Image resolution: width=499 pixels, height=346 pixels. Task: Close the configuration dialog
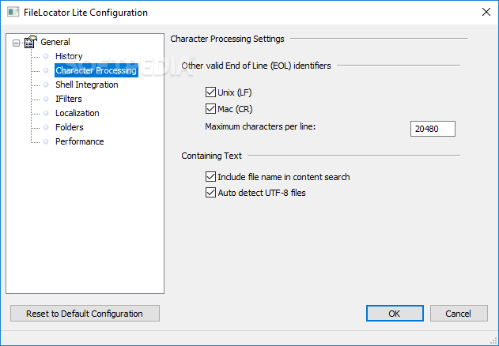(x=486, y=12)
